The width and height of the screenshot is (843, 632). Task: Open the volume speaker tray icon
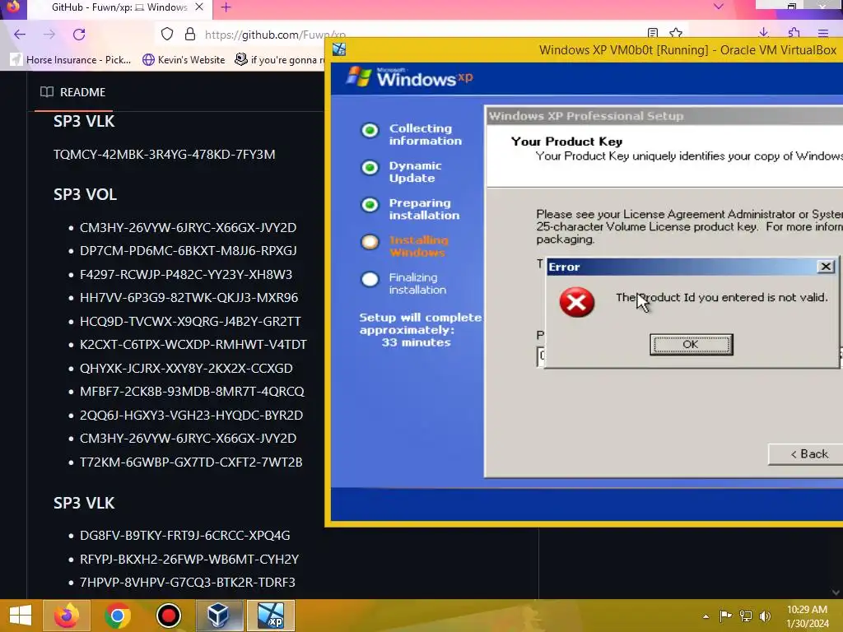(x=765, y=616)
